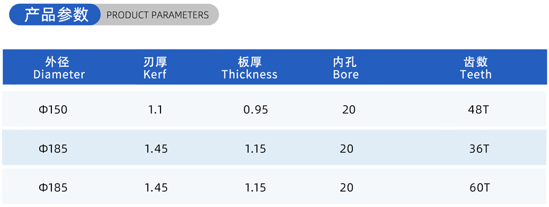Click the Φ185 cell in the 60T row
549x207 pixels.
[x=53, y=188]
